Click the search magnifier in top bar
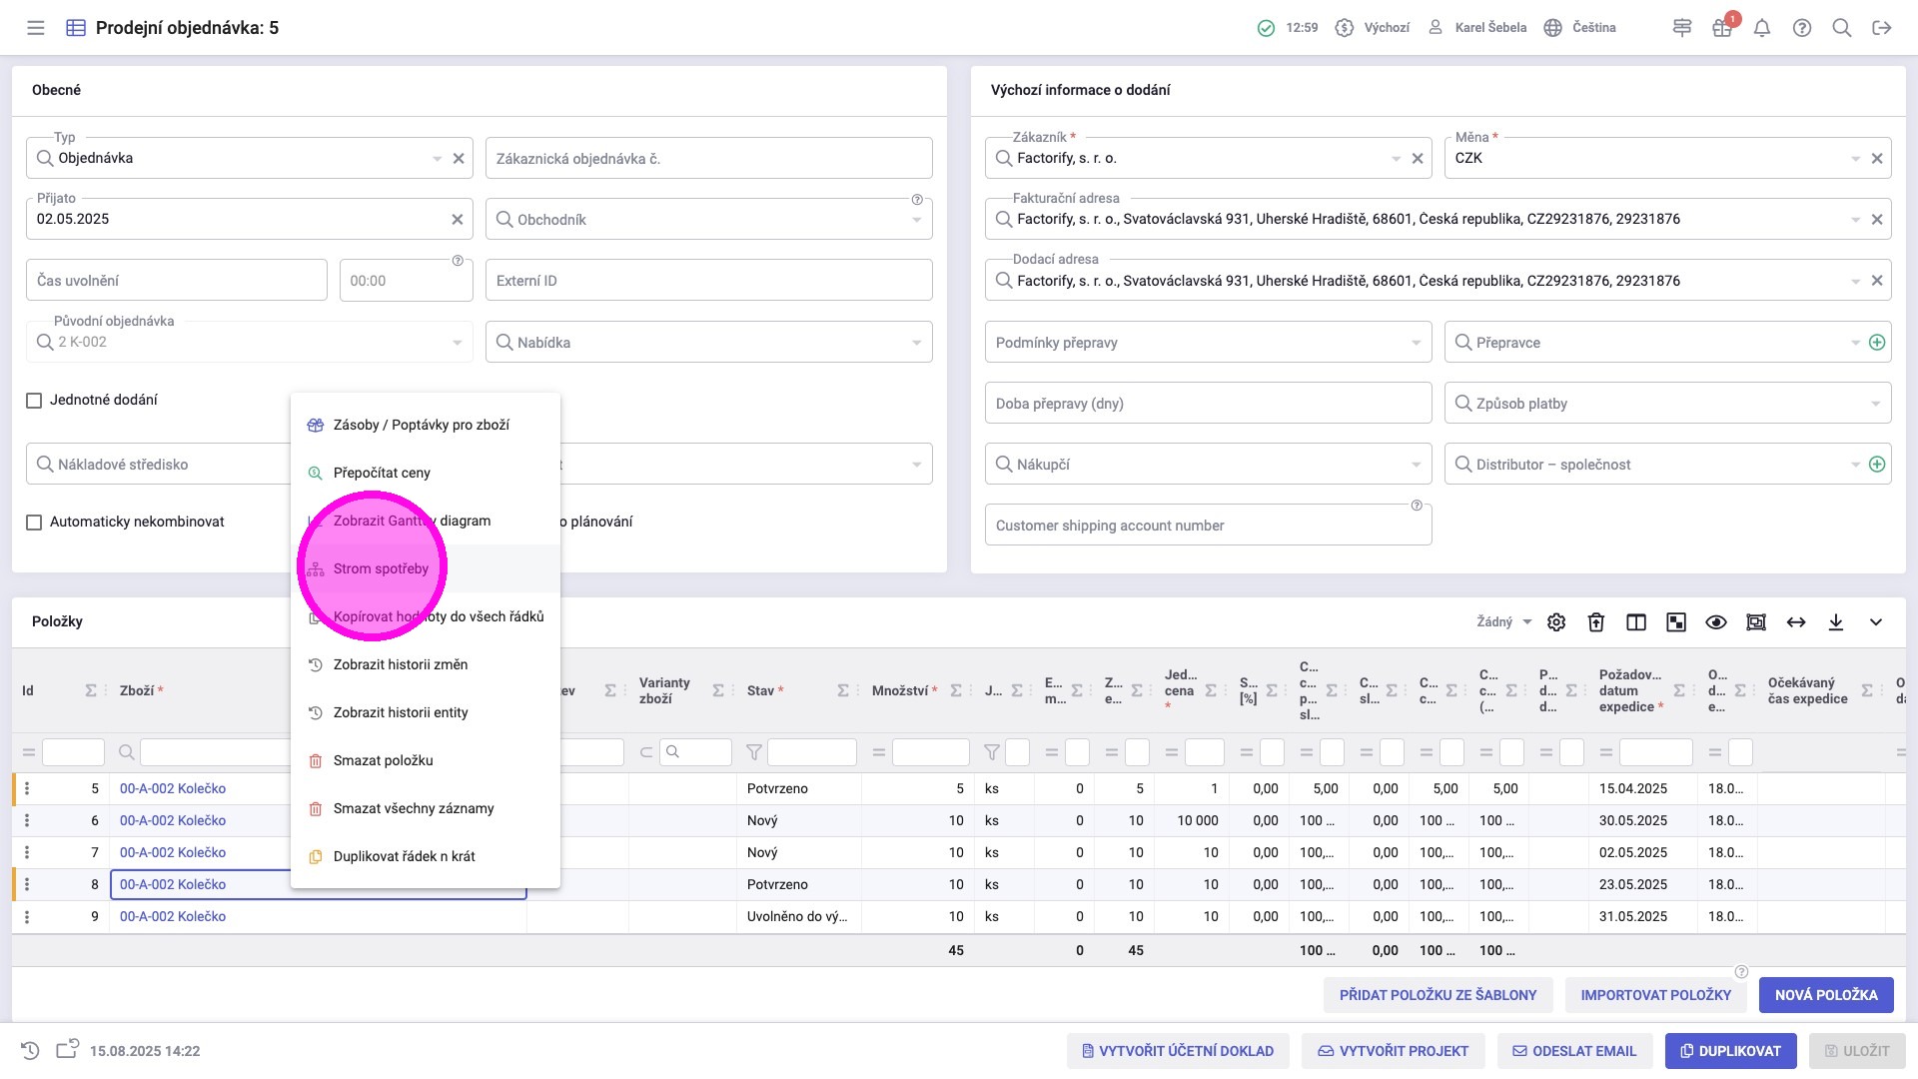Screen dimensions: 1918x1079 (1842, 28)
